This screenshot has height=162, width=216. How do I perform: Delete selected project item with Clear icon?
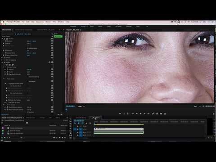click(x=65, y=138)
